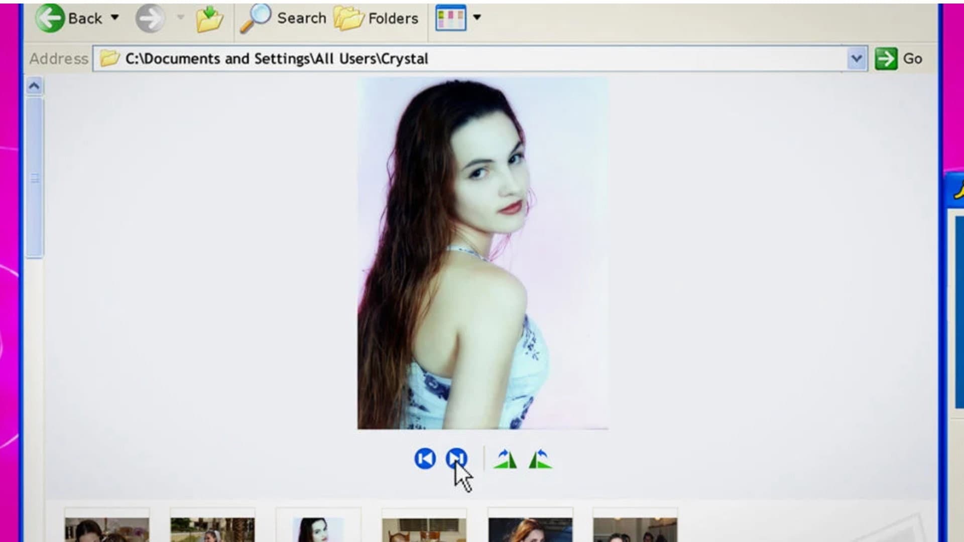Rotate the image counterclockwise
964x542 pixels.
tap(540, 459)
